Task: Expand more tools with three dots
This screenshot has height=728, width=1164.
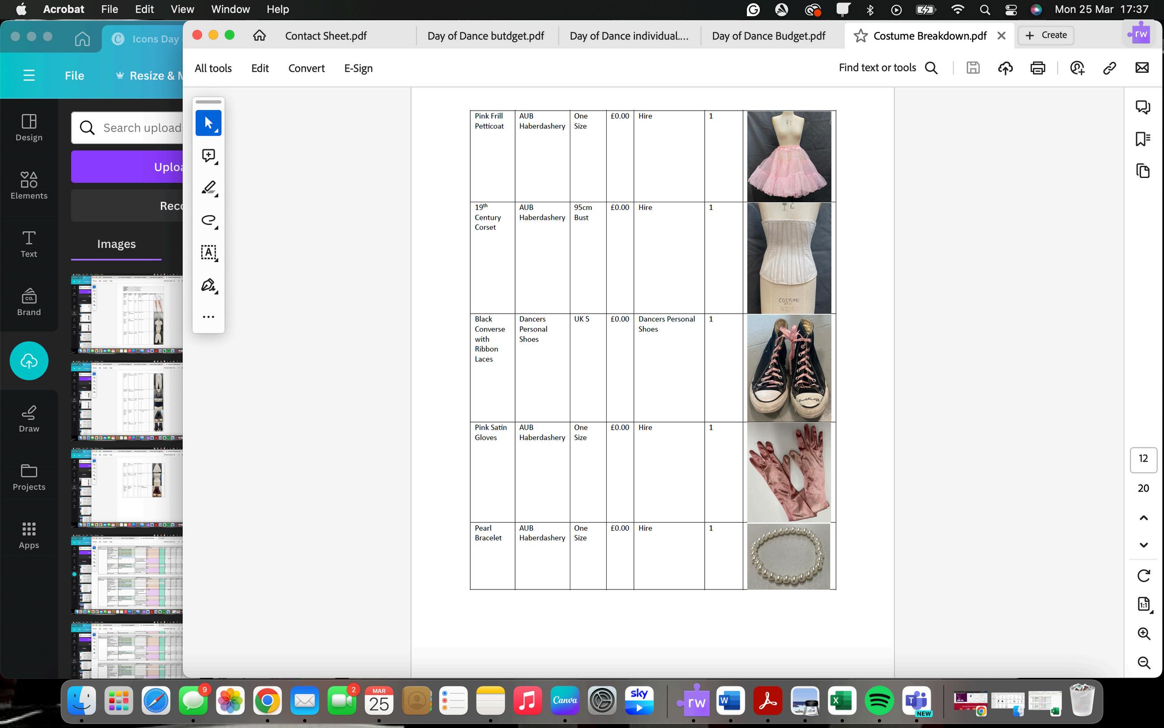Action: [x=208, y=317]
